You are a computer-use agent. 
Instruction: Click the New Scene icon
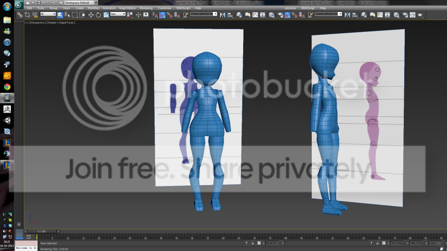28,3
